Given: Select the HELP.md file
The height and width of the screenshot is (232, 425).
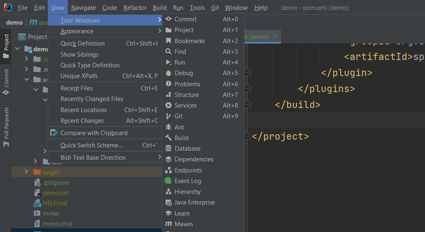Looking at the screenshot, I should pos(55,203).
